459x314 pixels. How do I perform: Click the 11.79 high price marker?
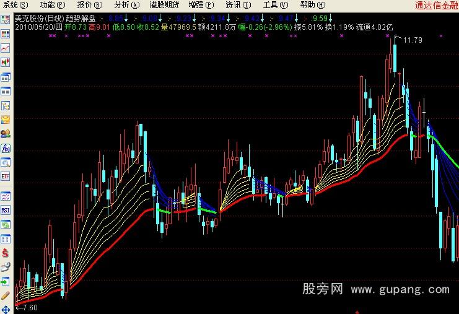tap(413, 40)
